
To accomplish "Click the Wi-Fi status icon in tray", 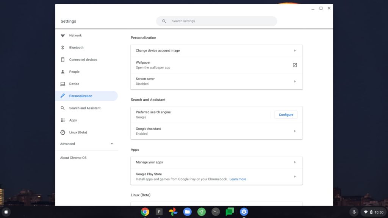I will pos(366,212).
